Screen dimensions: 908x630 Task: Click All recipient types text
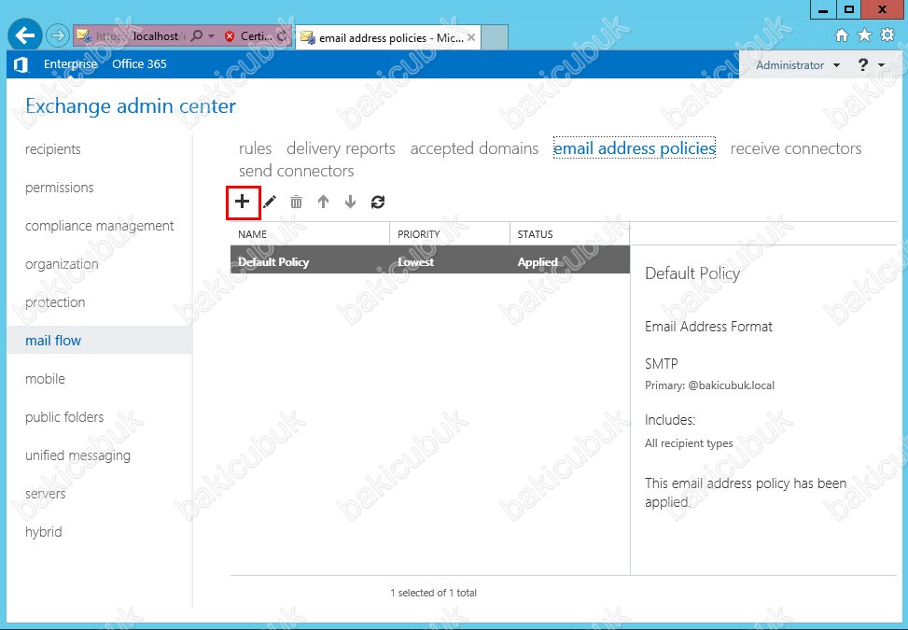tap(689, 443)
